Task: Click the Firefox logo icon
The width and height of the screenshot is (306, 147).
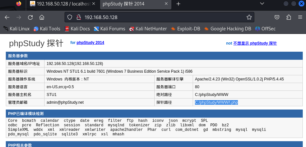Action: 19,4
